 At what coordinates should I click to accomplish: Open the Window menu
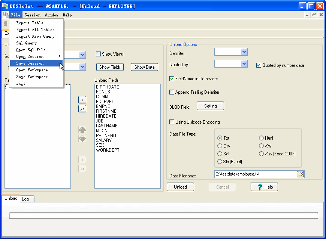(51, 15)
